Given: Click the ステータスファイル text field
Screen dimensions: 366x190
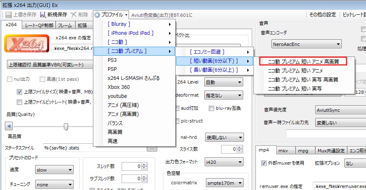Looking at the screenshot, I should (94, 148).
